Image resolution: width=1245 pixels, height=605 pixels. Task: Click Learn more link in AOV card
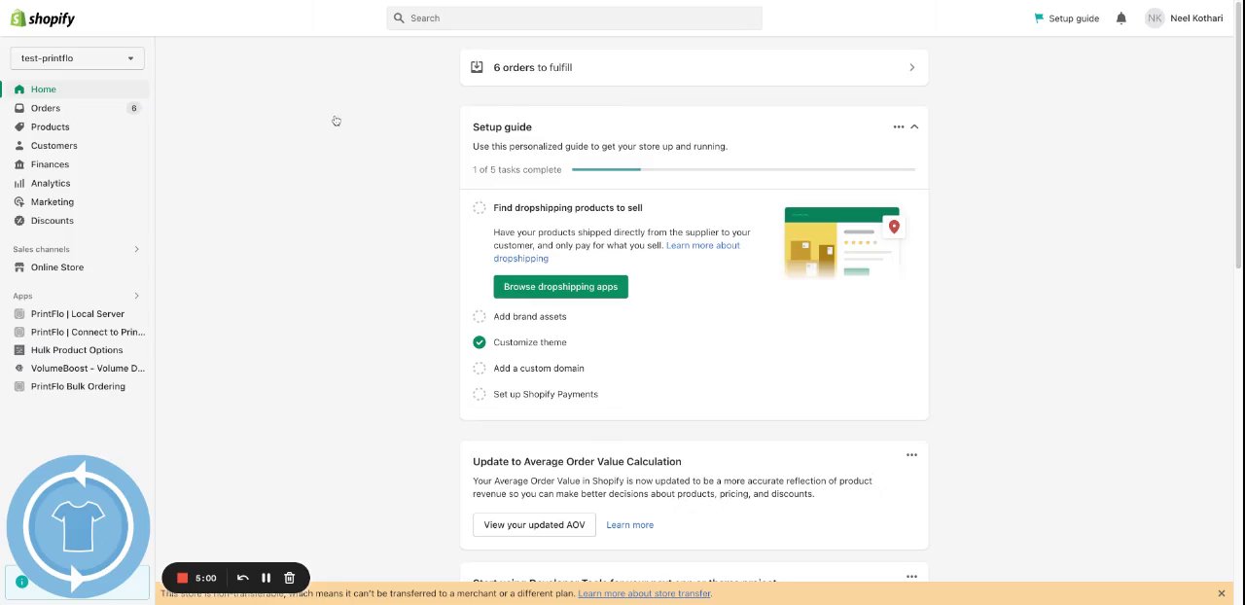629,525
